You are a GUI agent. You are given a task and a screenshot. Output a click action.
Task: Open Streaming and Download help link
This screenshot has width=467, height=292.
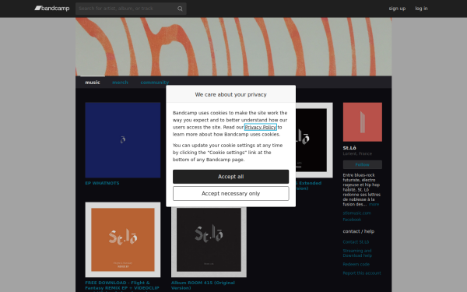357,253
